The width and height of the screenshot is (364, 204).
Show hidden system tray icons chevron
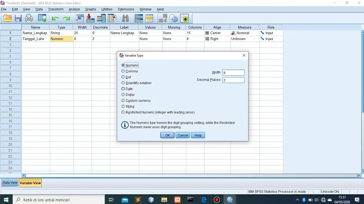(297, 200)
